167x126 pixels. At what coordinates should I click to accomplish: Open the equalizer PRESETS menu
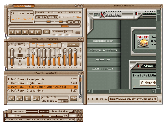tap(73, 45)
